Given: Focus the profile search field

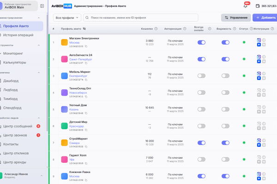Looking at the screenshot, I should pyautogui.click(x=141, y=17).
